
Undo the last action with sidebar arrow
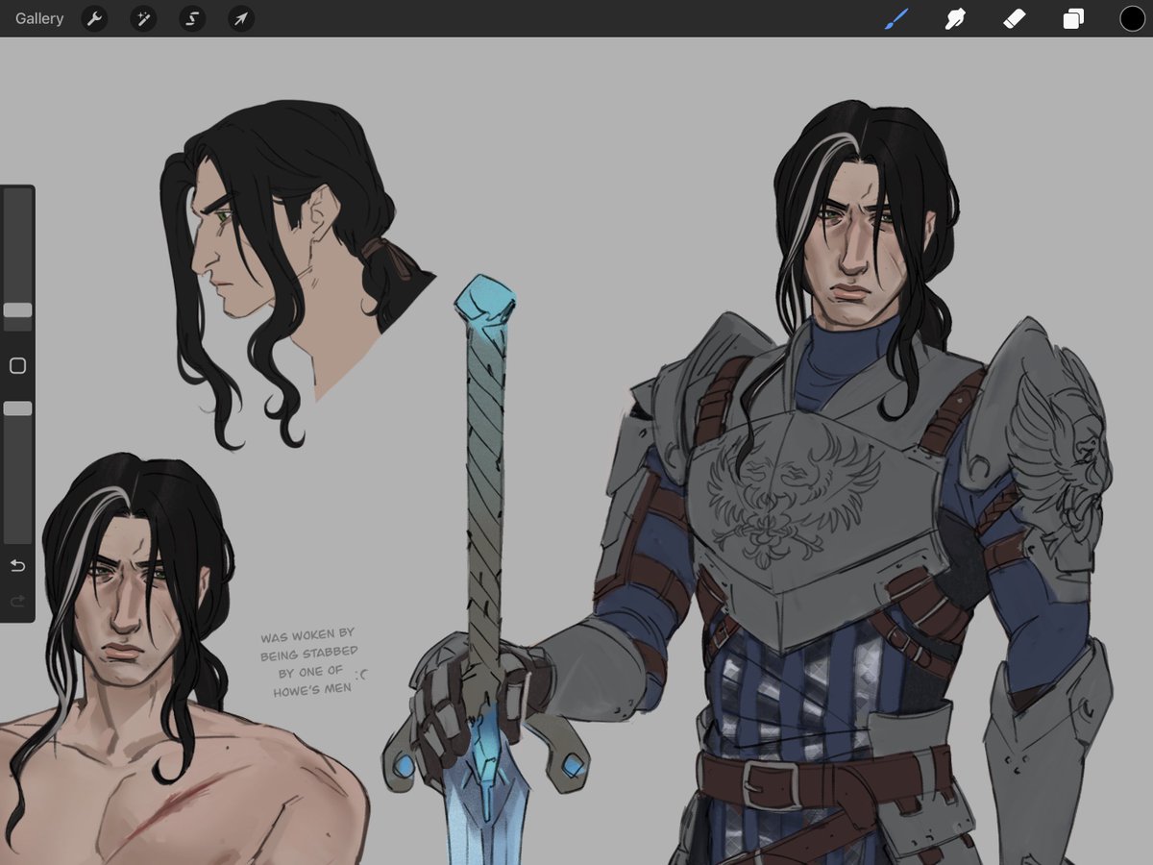tap(17, 566)
